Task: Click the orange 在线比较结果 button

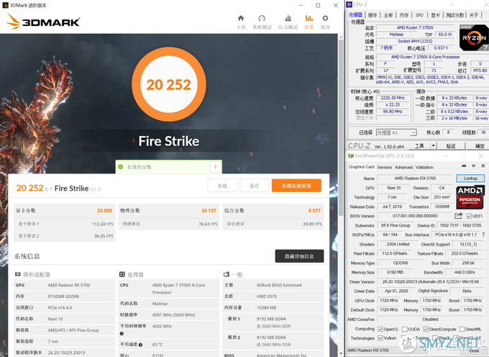Action: tap(296, 186)
